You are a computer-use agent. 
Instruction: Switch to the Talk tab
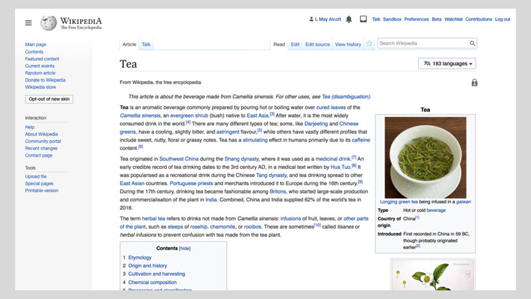pyautogui.click(x=146, y=45)
